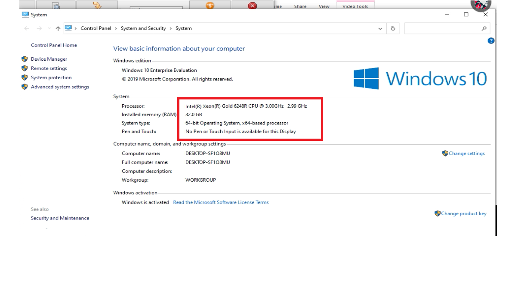Select the processor text "Intel(R) Xeon(R) Gold 6248R CPU"
Viewport: 521px width, 285px height.
point(222,106)
